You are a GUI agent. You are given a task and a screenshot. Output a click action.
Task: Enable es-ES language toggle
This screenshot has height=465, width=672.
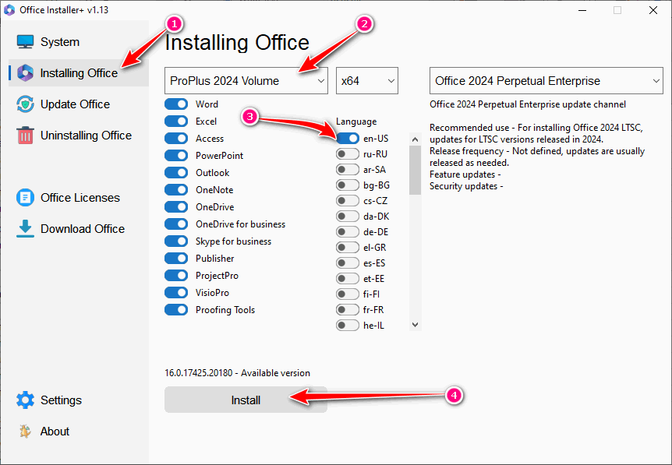(x=348, y=263)
